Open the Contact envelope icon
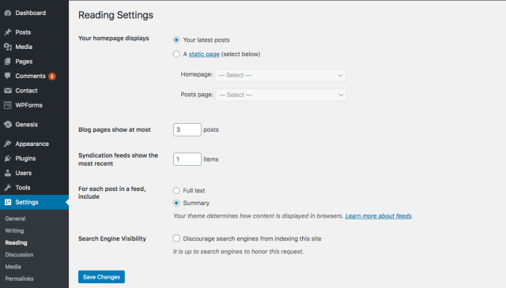The width and height of the screenshot is (506, 288). click(x=8, y=91)
